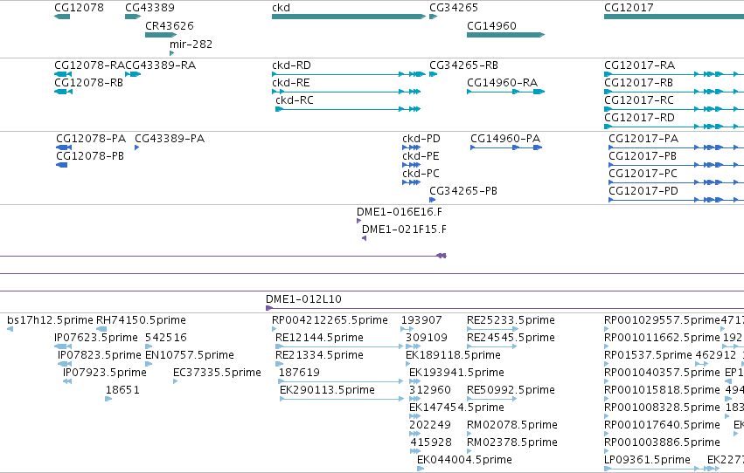Select the CG12017-RB transcript label
This screenshot has height=473, width=744.
coord(639,82)
